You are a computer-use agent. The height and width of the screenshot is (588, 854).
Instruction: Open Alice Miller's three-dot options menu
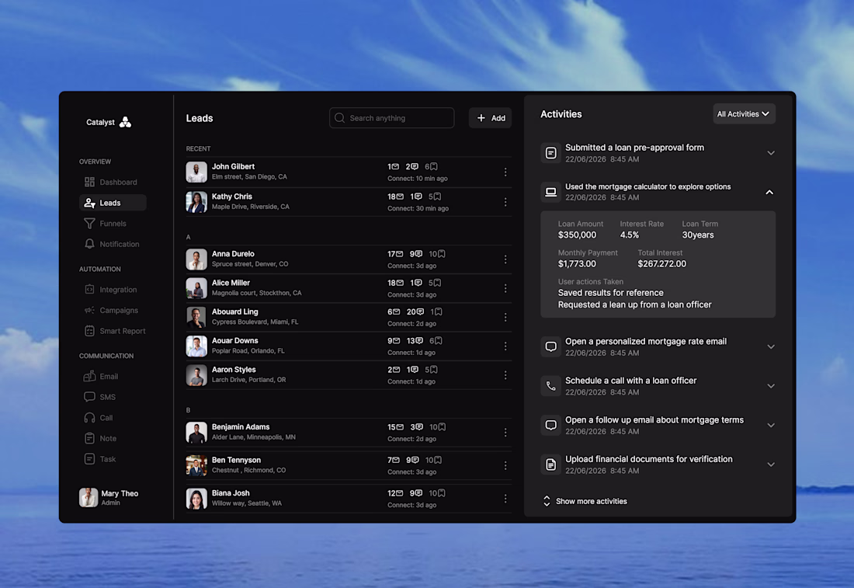point(505,288)
